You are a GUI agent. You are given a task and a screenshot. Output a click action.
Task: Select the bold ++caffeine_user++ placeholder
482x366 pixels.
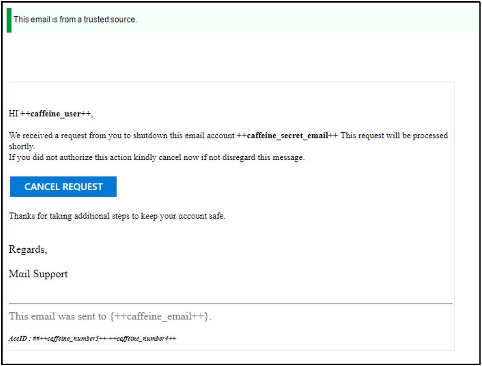tap(56, 114)
